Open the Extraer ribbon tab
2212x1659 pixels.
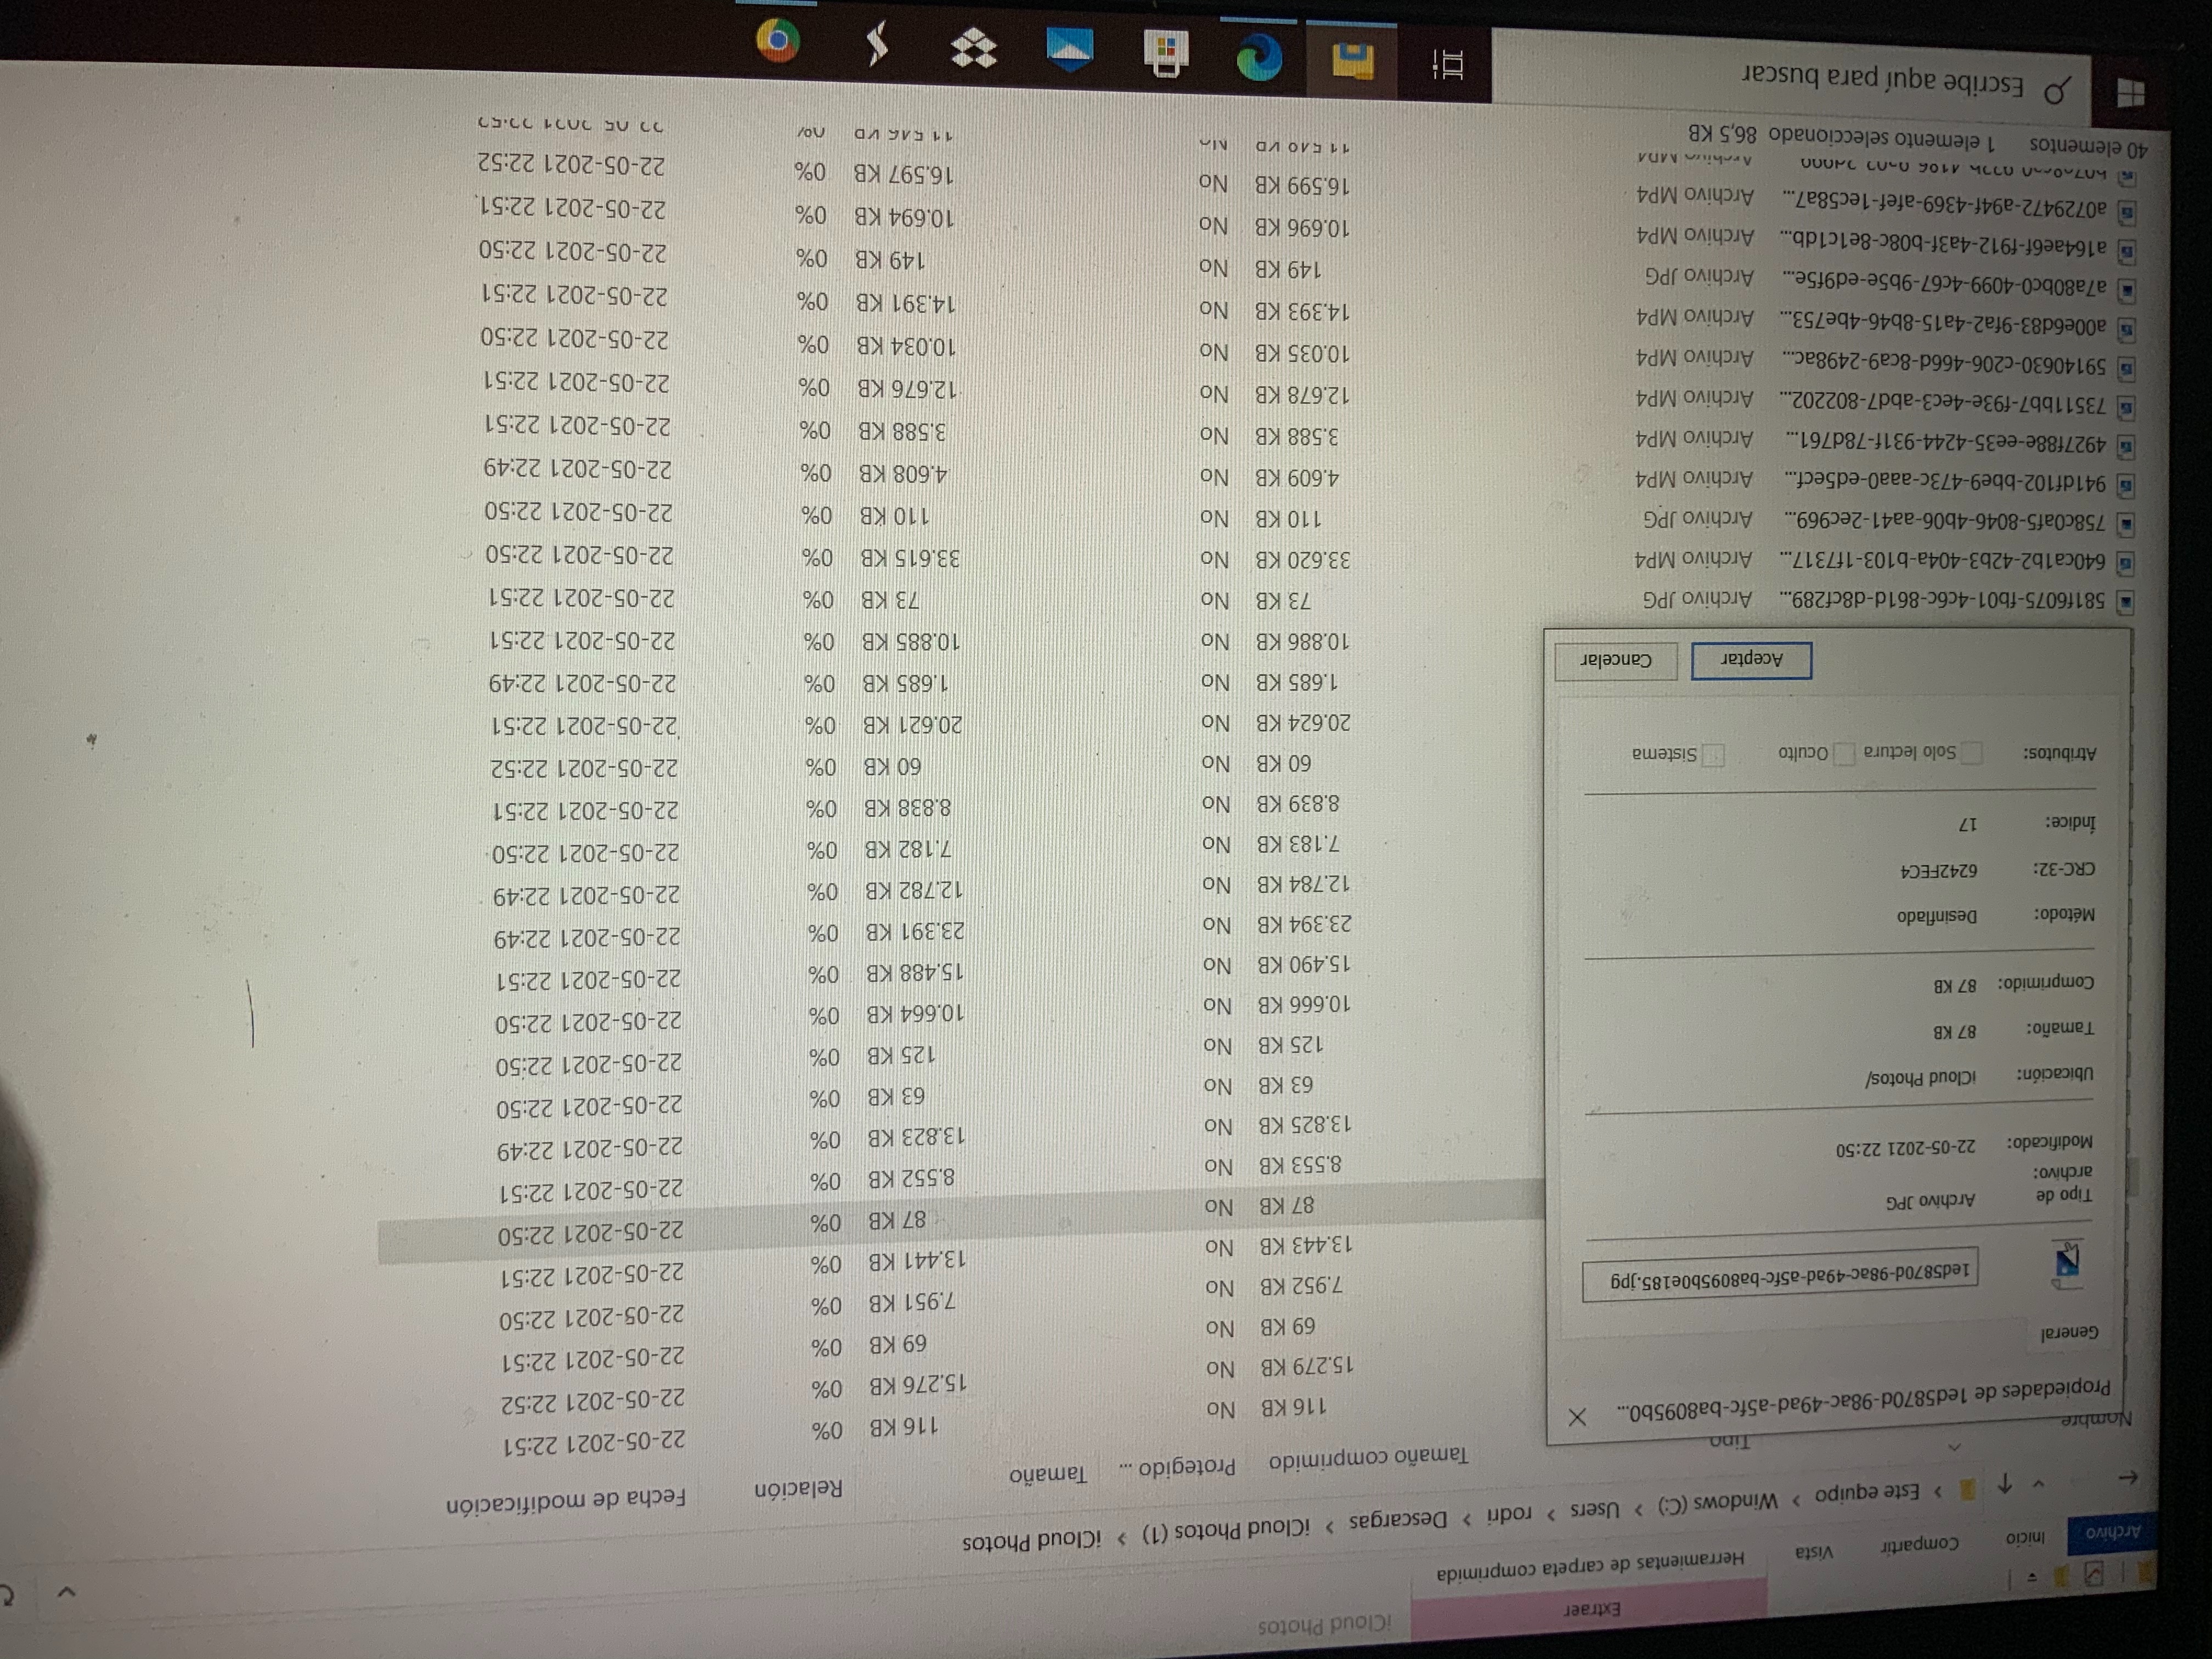click(1592, 1609)
